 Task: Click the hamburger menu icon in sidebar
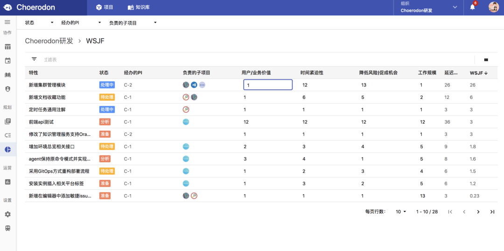point(7,22)
